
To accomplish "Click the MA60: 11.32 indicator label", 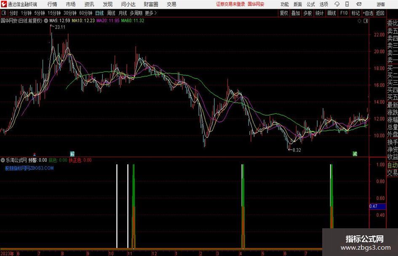I will [x=133, y=21].
